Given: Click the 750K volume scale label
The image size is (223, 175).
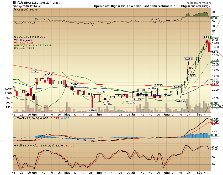Looking at the screenshot, I should pos(9,98).
